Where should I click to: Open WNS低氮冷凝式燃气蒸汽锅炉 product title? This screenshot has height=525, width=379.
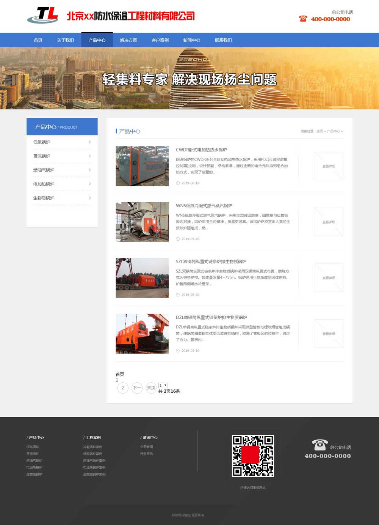point(204,206)
